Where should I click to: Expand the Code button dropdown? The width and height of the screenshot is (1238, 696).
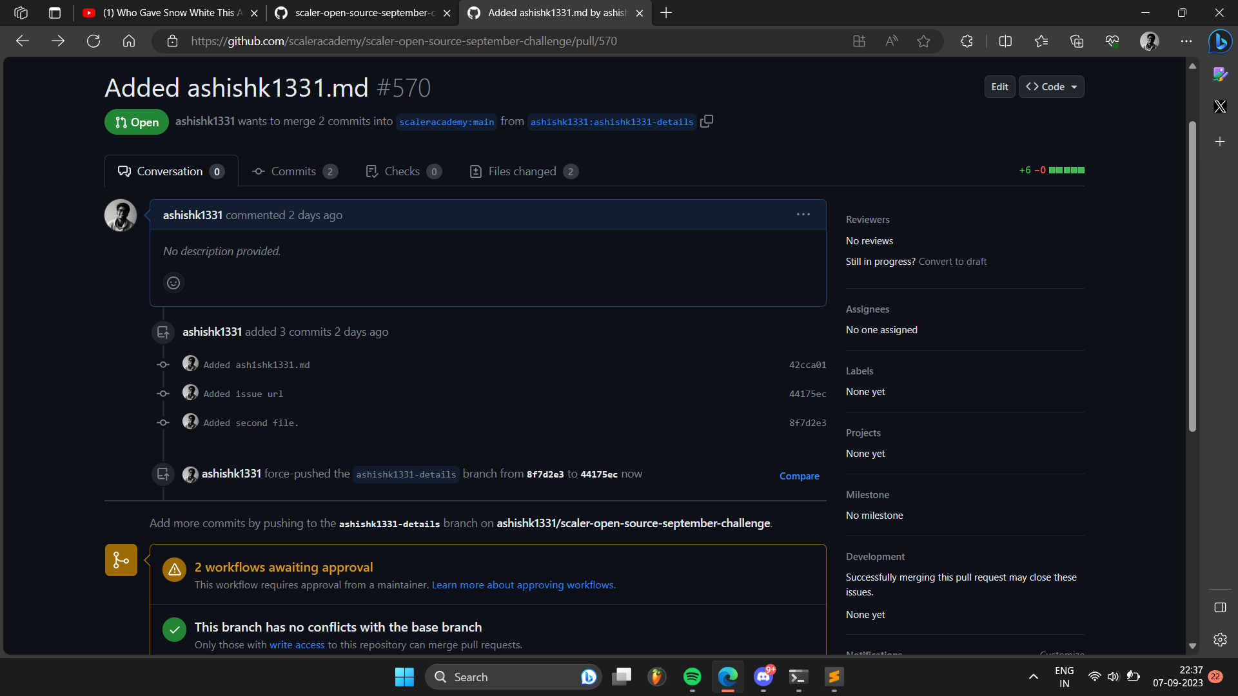point(1072,86)
